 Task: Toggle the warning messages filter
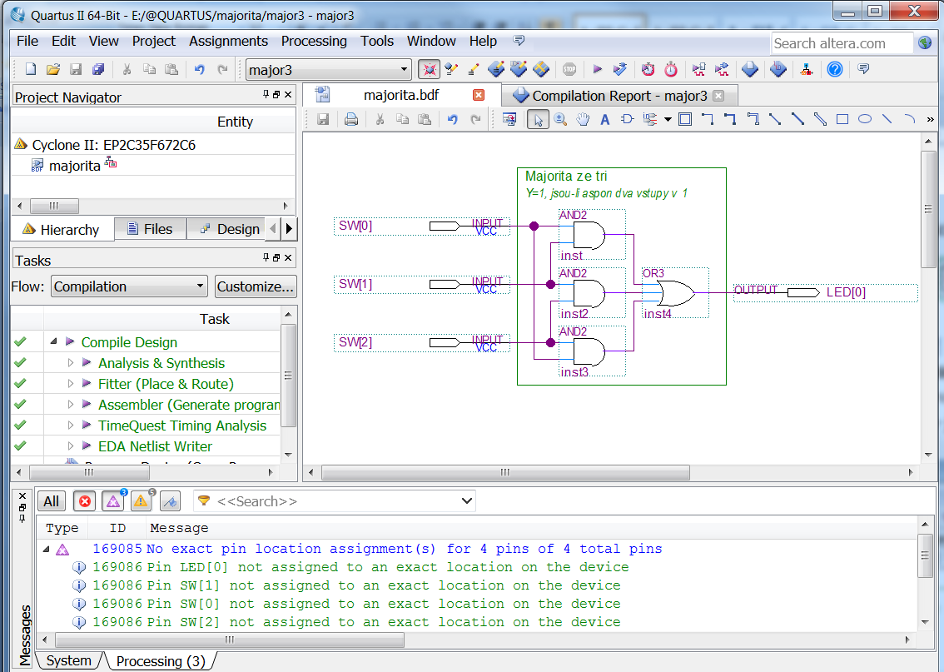141,501
